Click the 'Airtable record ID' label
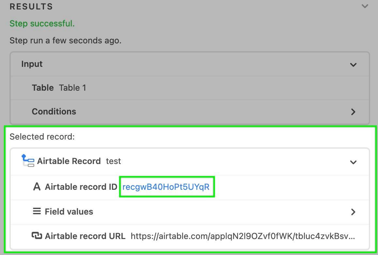The height and width of the screenshot is (255, 378). point(81,187)
